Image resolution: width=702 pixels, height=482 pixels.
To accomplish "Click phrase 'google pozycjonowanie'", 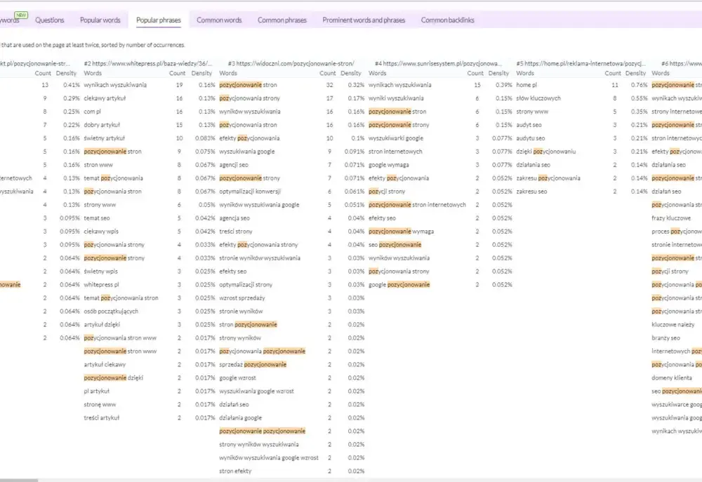I will 399,285.
